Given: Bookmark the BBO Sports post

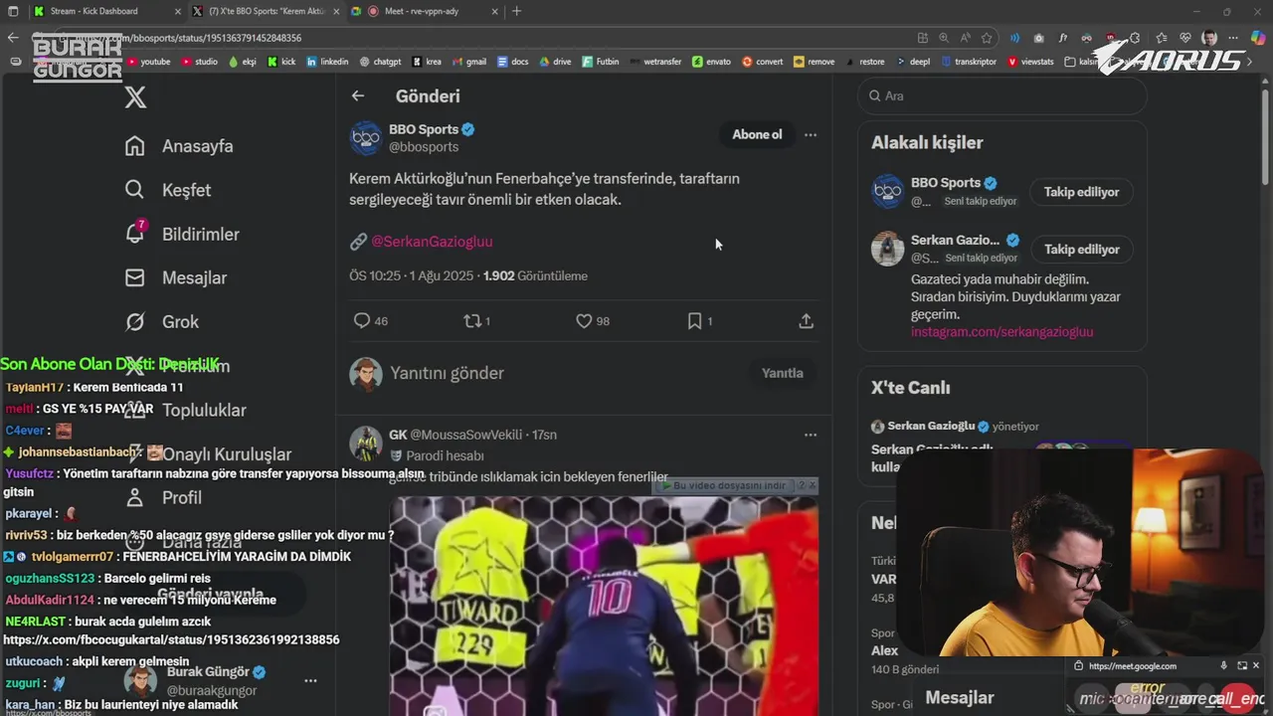Looking at the screenshot, I should pos(700,321).
